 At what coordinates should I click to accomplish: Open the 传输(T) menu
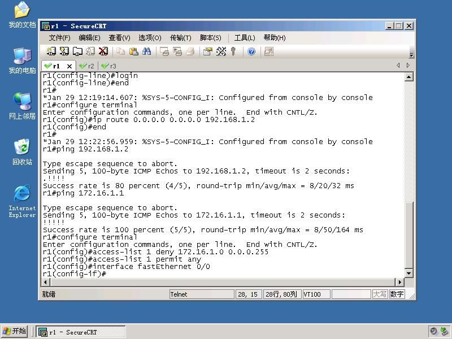[181, 38]
